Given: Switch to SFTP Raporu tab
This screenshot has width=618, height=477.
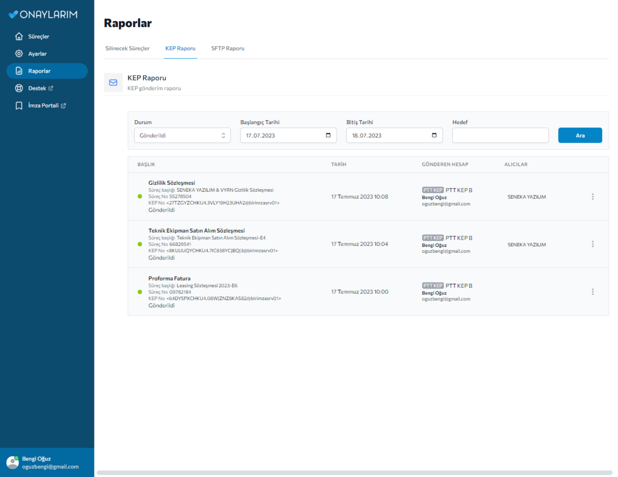Looking at the screenshot, I should tap(228, 48).
